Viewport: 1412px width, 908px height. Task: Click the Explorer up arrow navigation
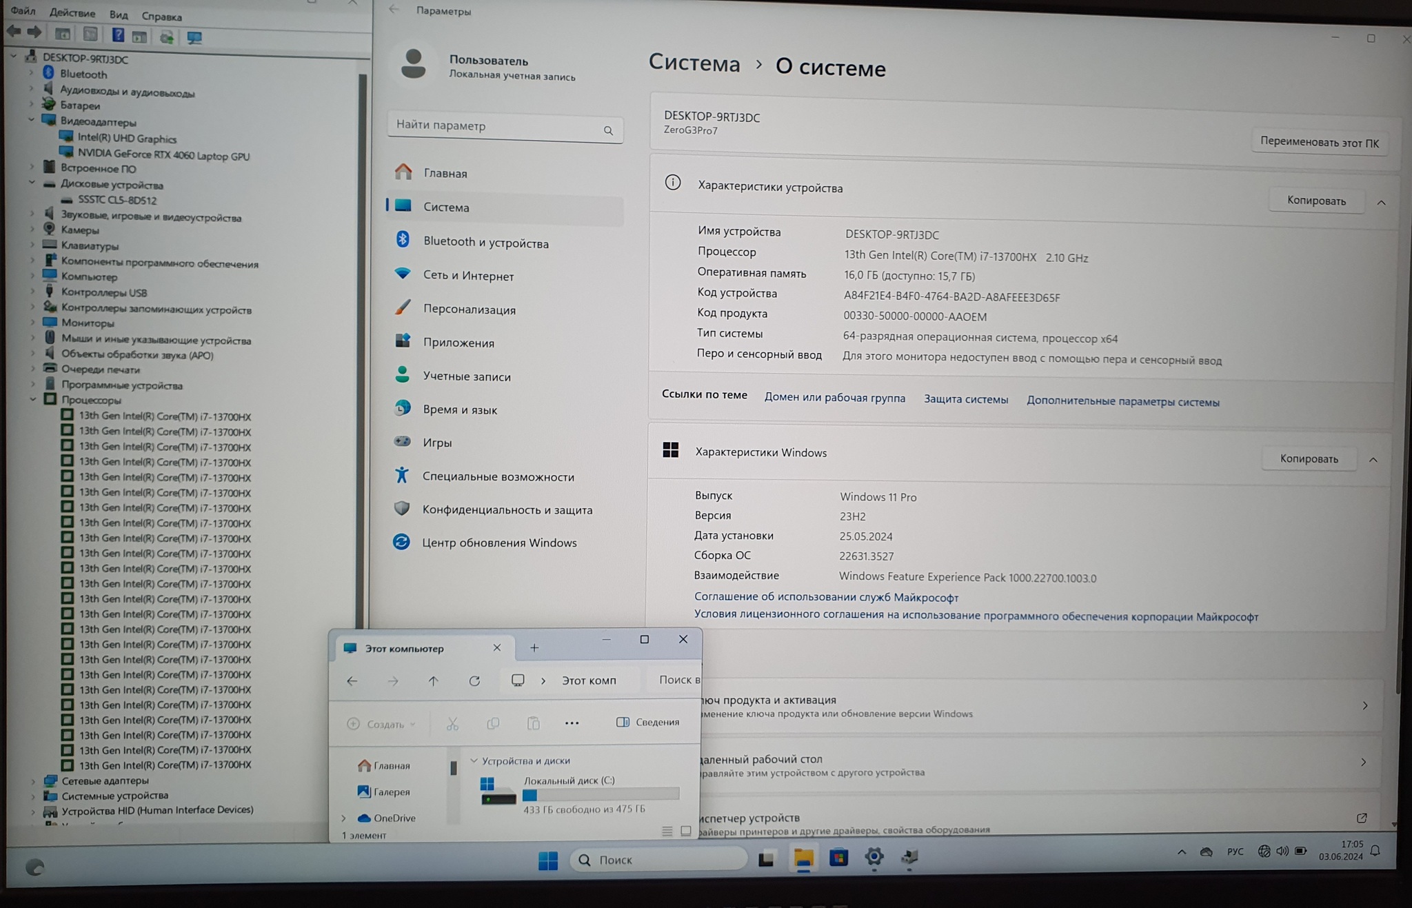[x=433, y=681]
